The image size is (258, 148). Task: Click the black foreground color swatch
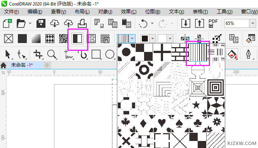click(x=145, y=39)
